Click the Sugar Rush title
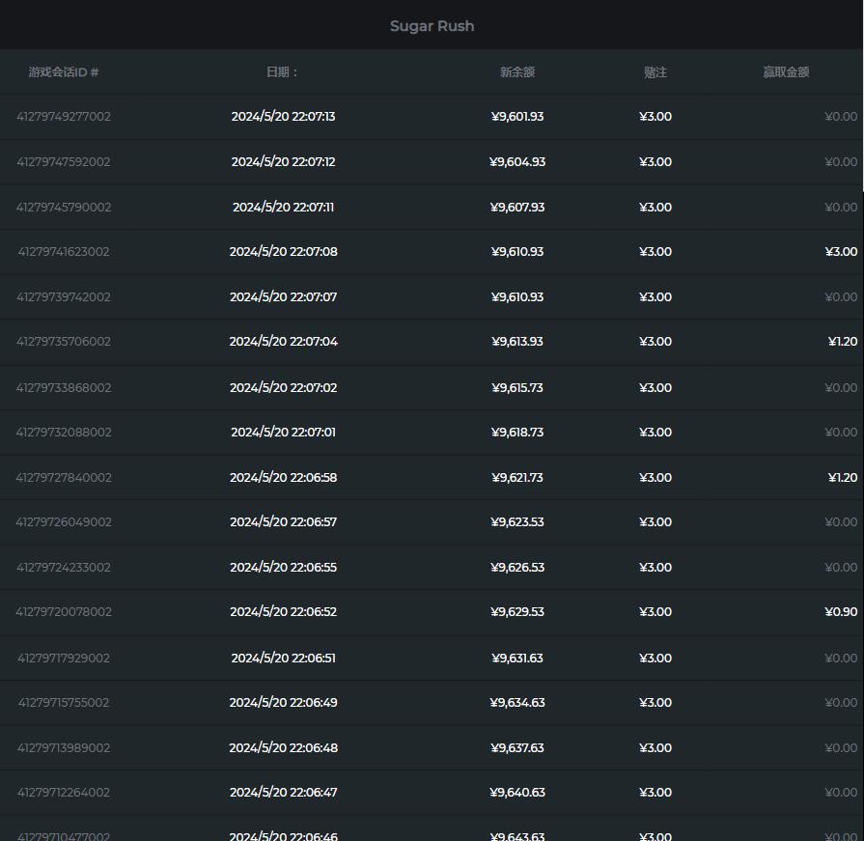The height and width of the screenshot is (841, 864). point(432,26)
